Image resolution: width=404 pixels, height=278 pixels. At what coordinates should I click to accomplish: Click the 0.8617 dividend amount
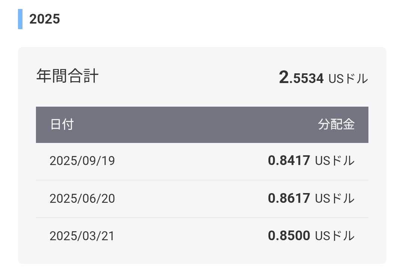289,198
